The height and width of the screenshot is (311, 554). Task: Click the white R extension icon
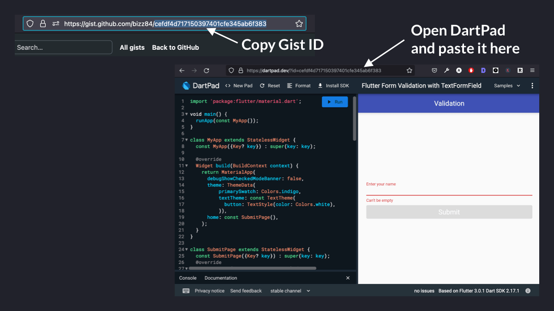(x=520, y=70)
